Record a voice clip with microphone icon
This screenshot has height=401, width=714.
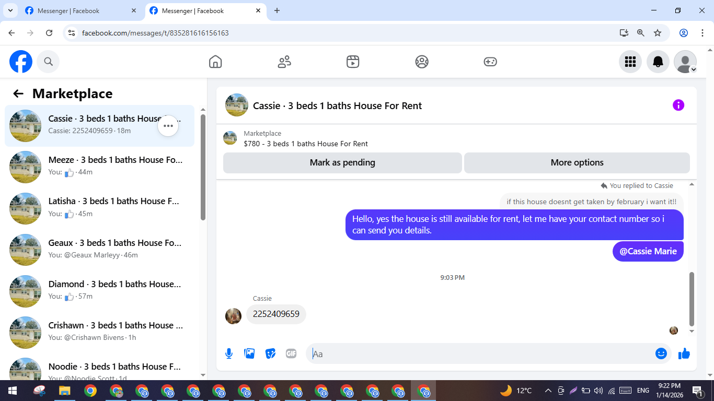click(229, 353)
